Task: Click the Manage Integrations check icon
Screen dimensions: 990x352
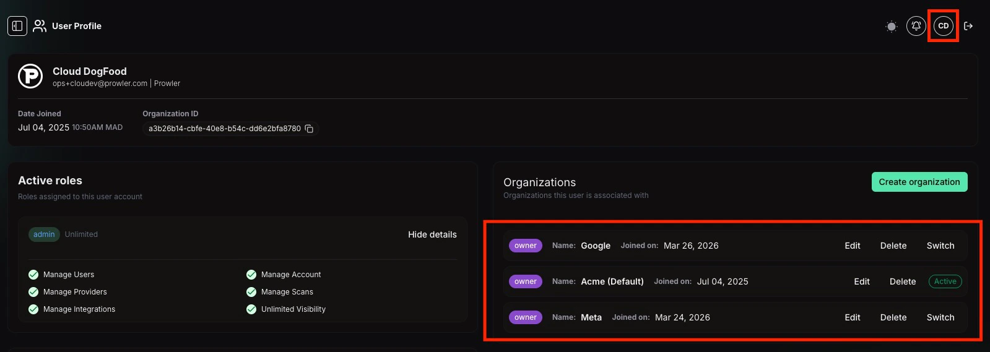Action: [33, 309]
